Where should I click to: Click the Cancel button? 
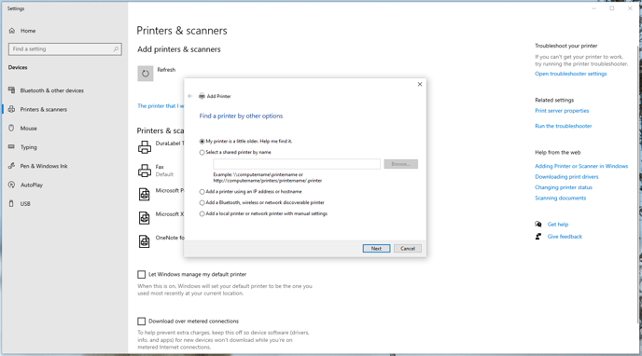pyautogui.click(x=408, y=249)
